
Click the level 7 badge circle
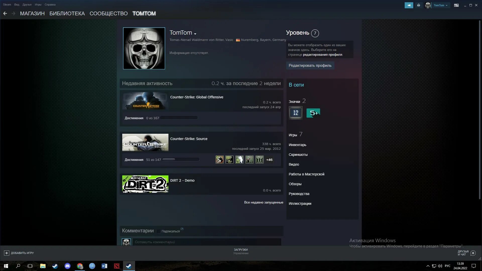(315, 33)
